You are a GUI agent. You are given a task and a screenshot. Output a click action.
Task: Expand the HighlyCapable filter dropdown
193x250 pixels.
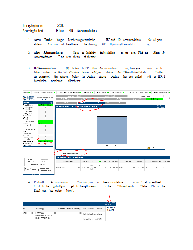tap(37, 137)
